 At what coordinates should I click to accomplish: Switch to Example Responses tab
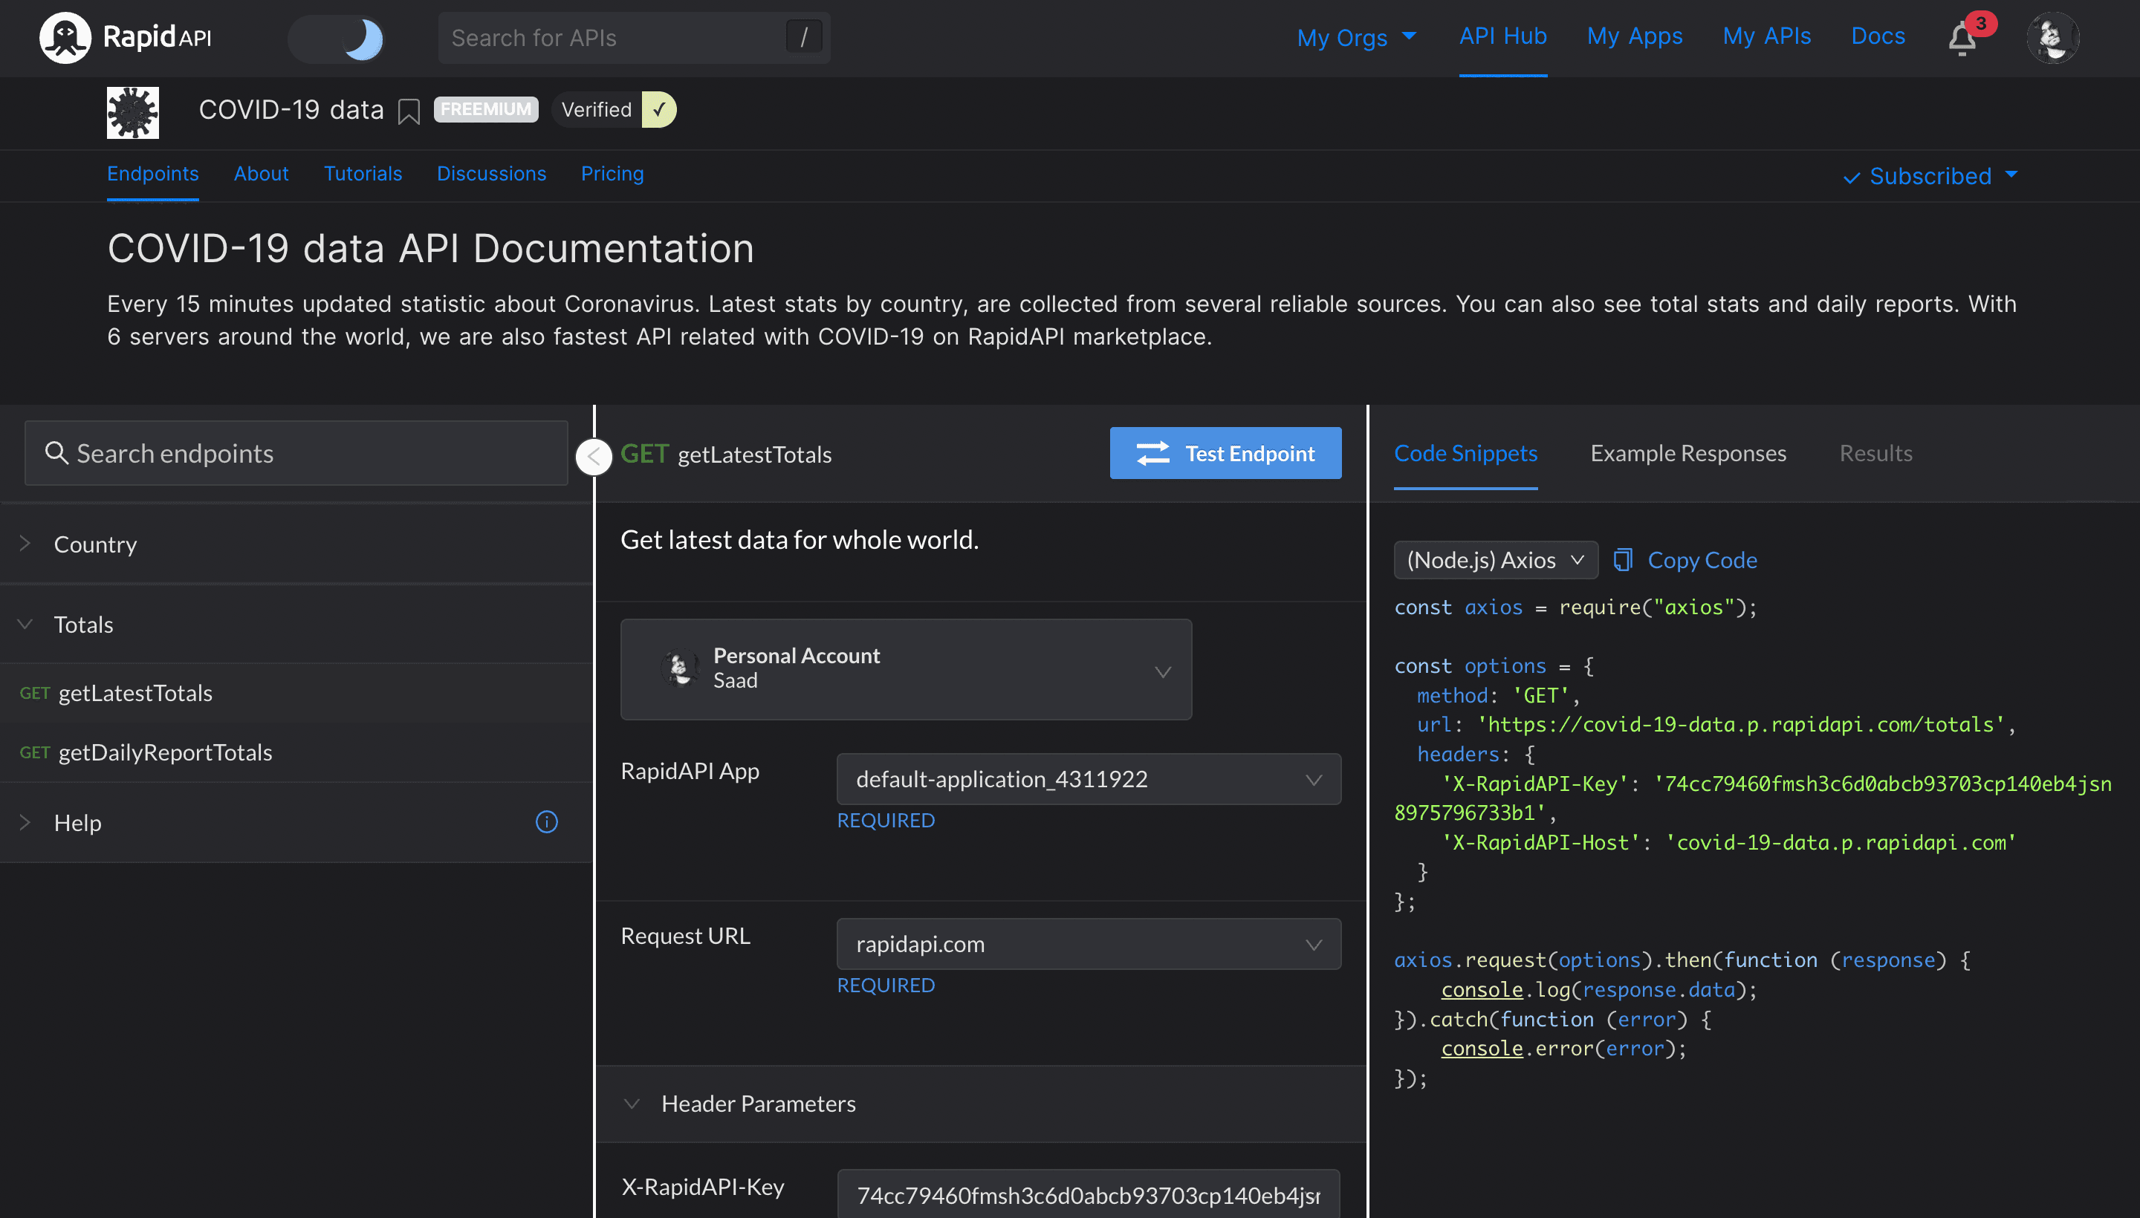1688,453
